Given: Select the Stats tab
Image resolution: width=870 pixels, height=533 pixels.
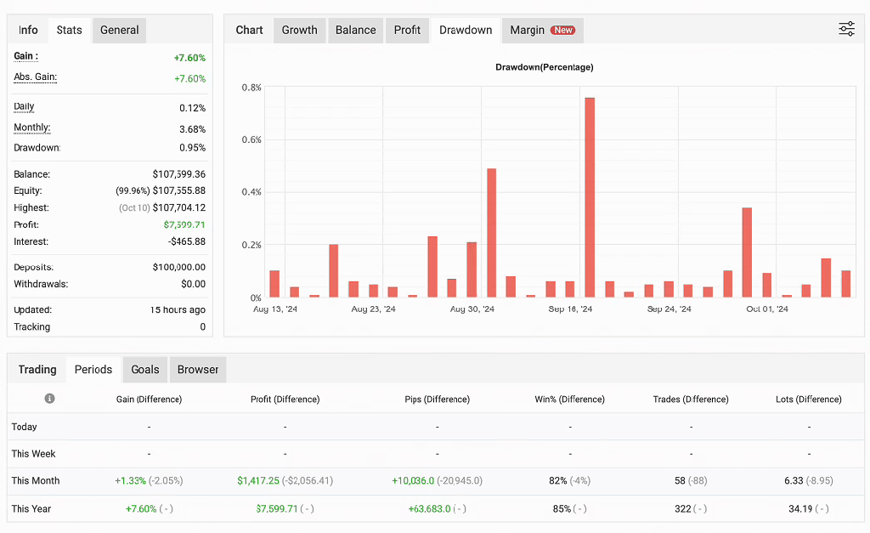Looking at the screenshot, I should 70,30.
